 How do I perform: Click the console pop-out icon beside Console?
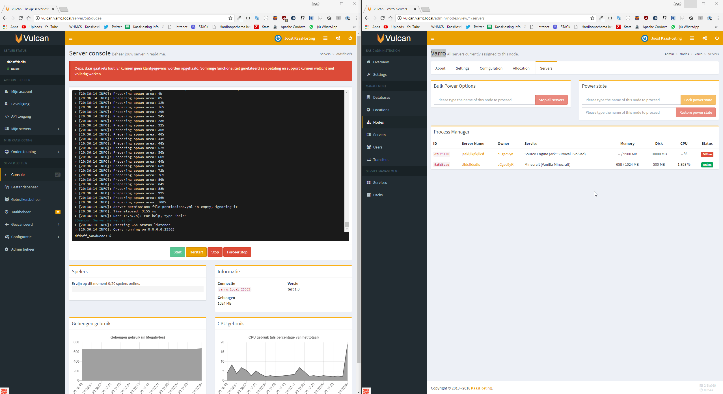57,175
